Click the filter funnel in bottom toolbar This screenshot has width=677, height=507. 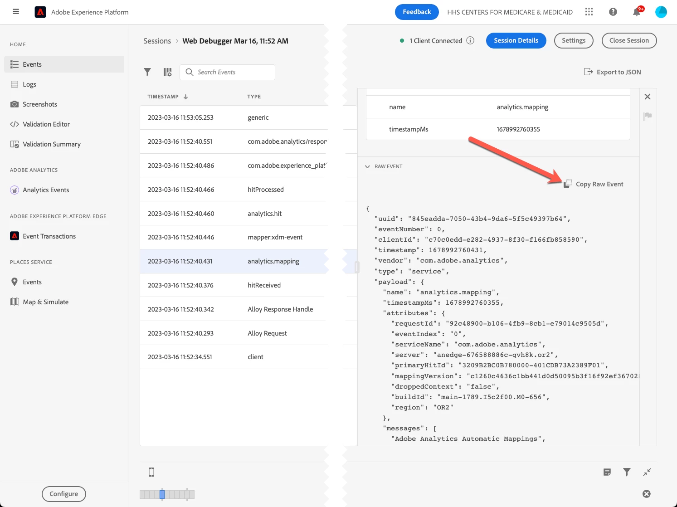tap(627, 472)
